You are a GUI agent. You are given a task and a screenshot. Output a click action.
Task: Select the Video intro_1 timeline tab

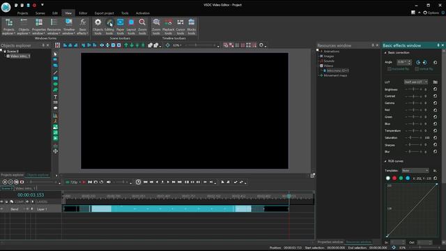[26, 188]
